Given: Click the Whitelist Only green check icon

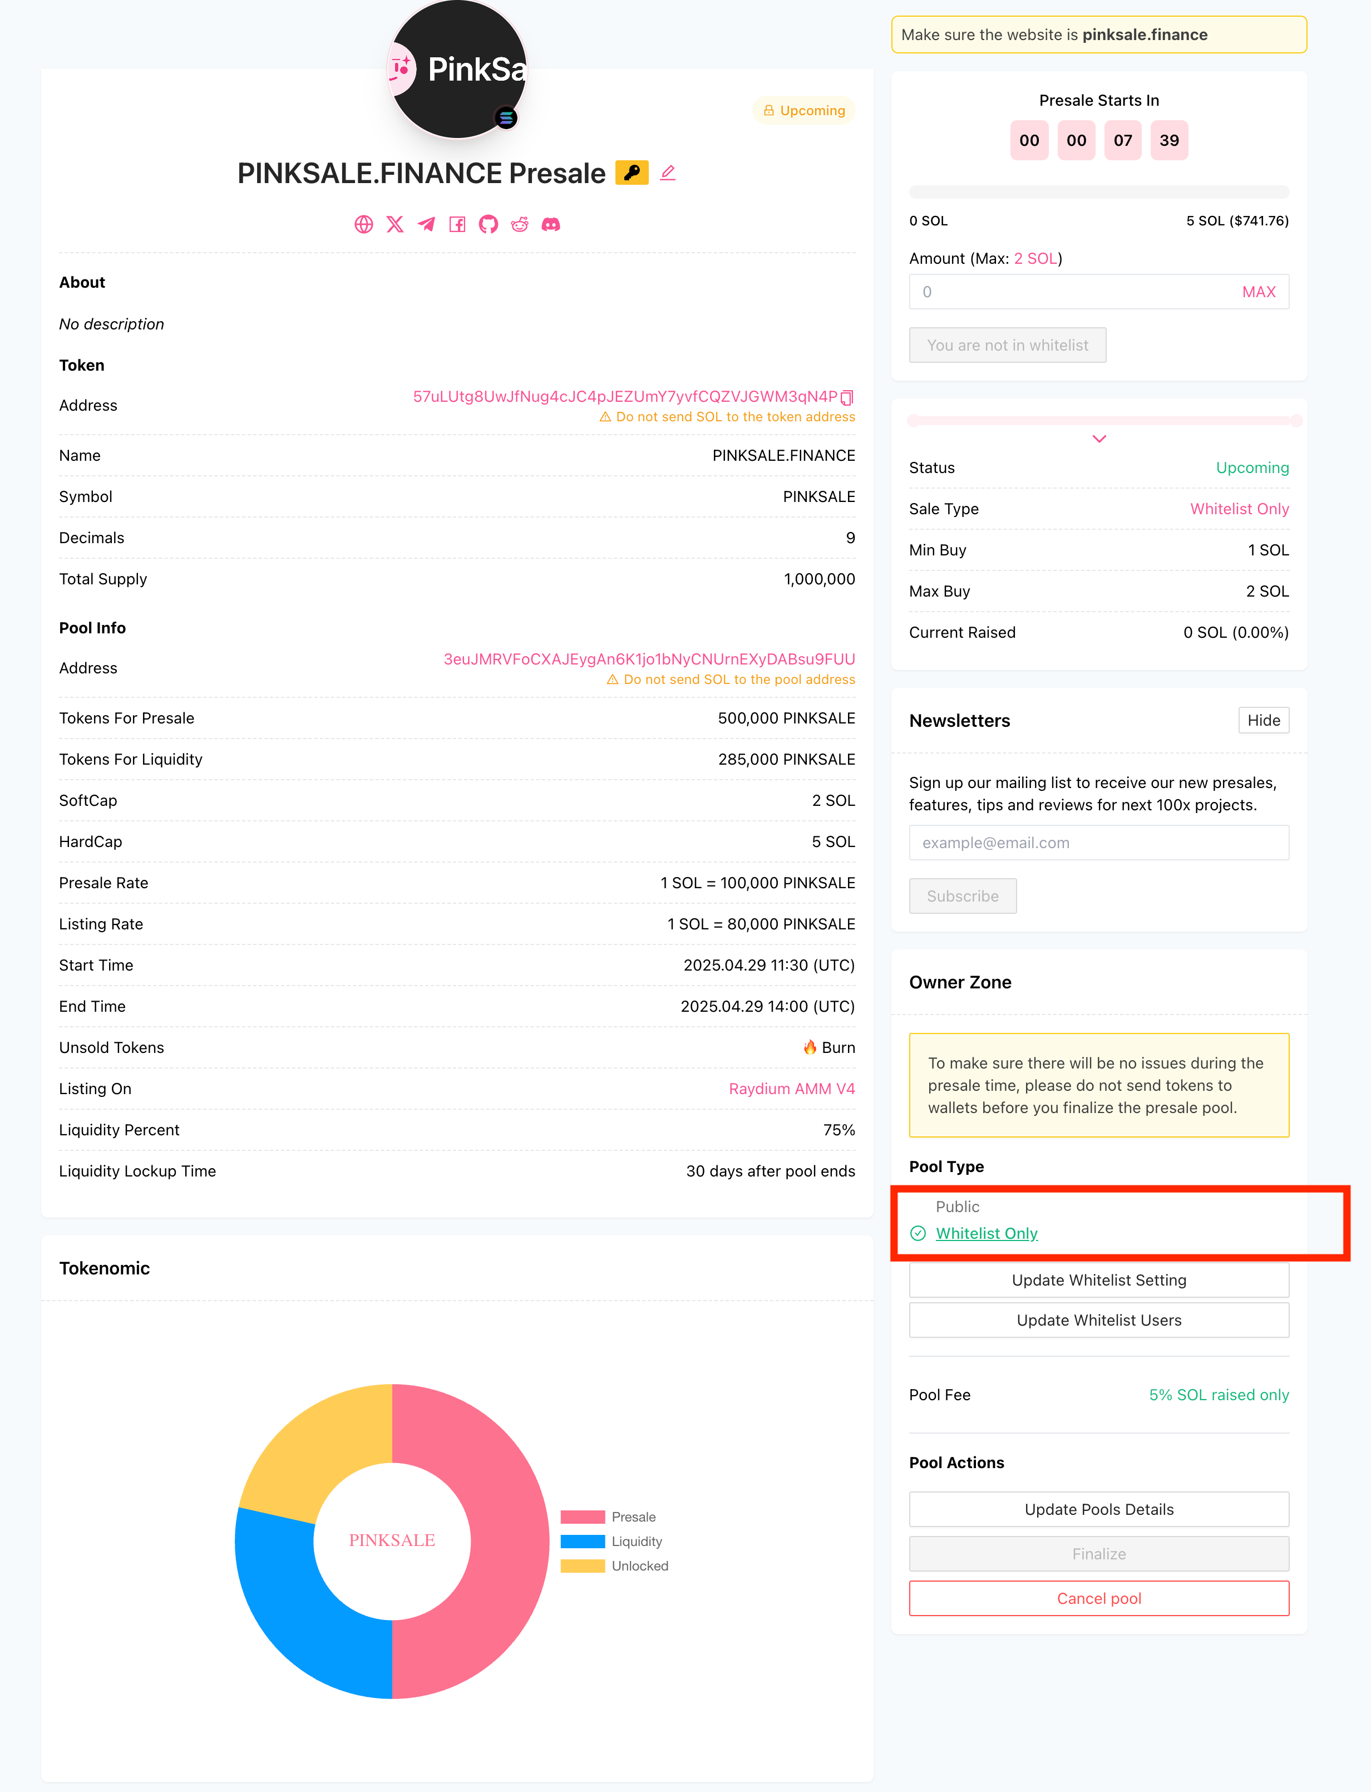Looking at the screenshot, I should [918, 1234].
